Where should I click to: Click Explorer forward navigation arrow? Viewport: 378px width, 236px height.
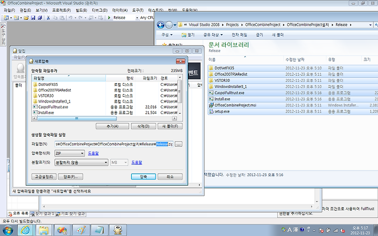click(169, 25)
